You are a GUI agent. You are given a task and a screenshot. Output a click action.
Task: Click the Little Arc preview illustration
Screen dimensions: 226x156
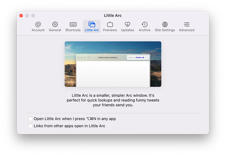(113, 64)
